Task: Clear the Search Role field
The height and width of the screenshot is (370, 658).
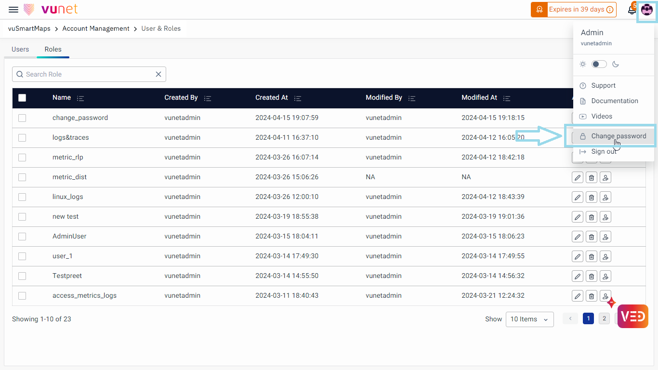Action: 158,74
